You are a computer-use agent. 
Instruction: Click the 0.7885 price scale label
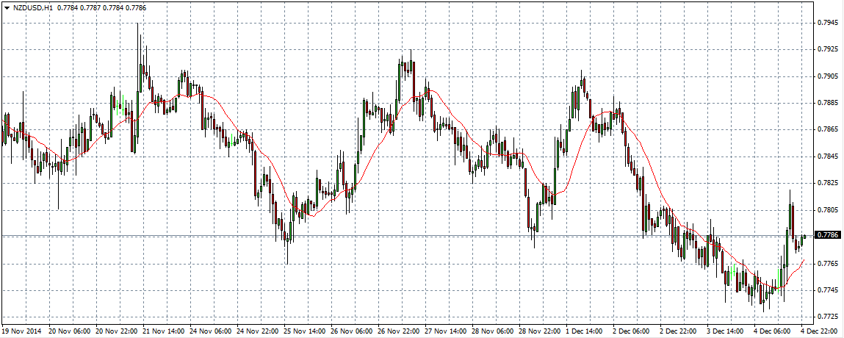point(827,103)
